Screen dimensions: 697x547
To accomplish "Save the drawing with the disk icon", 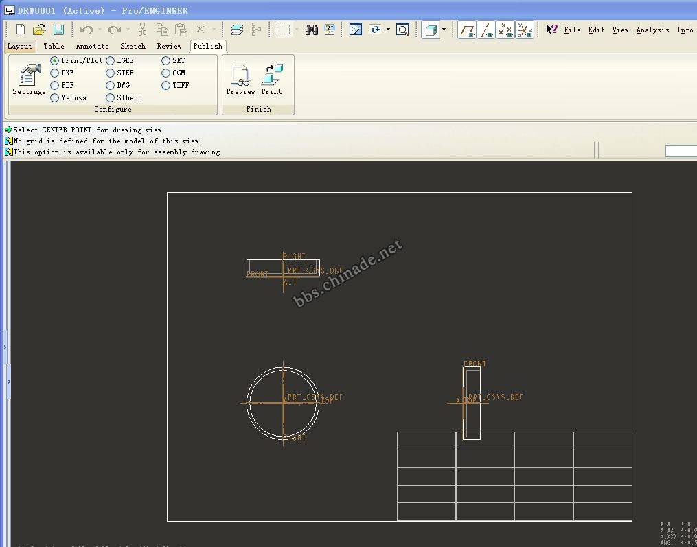I will (x=58, y=30).
